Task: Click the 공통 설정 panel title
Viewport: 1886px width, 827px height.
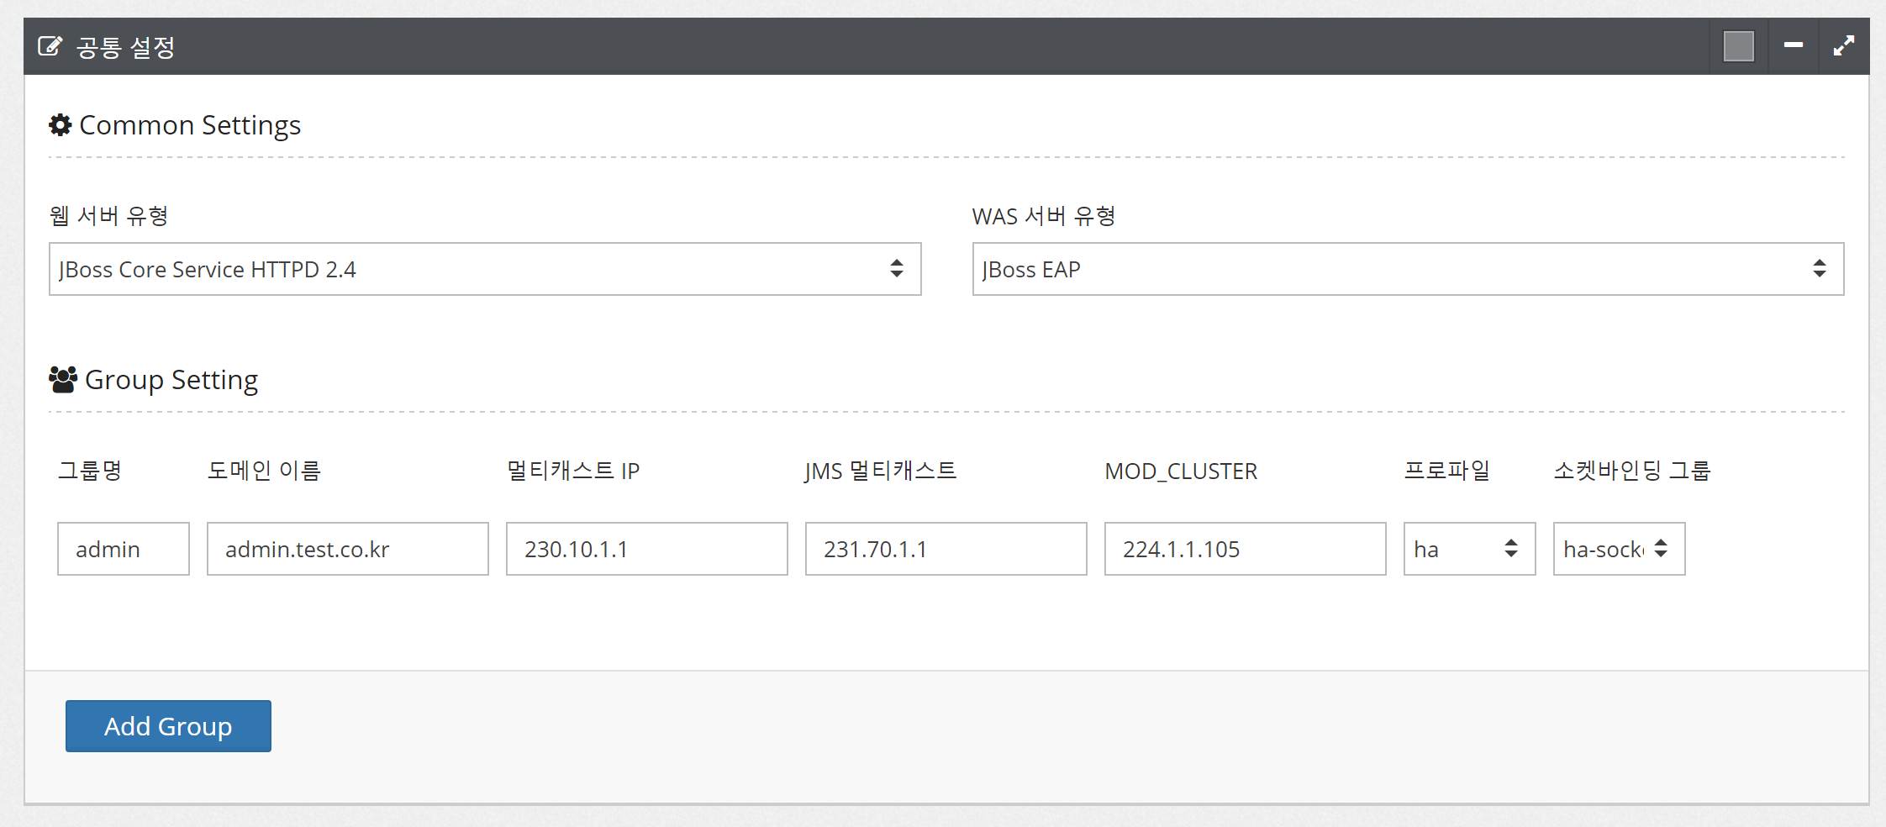Action: coord(126,47)
